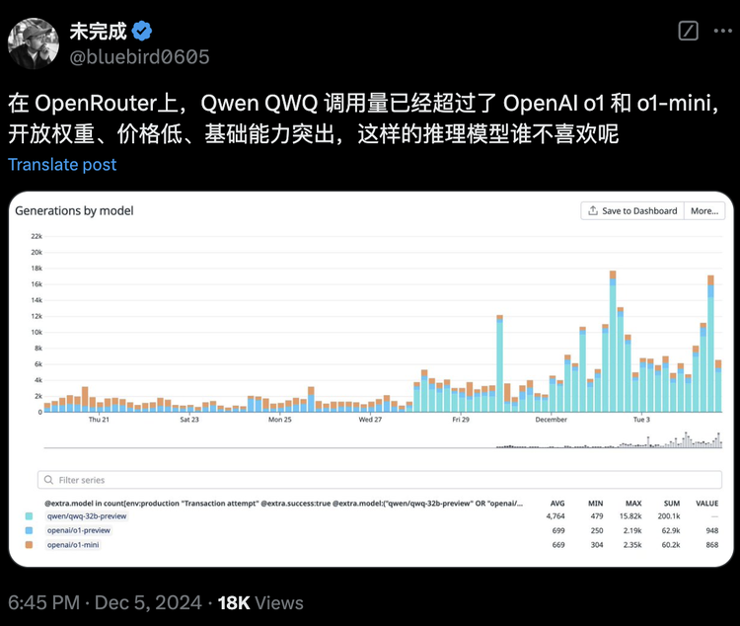This screenshot has height=626, width=740.
Task: Select the openai/o1-mini series
Action: (x=73, y=545)
